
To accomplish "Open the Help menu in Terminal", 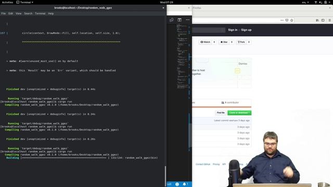I will pyautogui.click(x=51, y=14).
